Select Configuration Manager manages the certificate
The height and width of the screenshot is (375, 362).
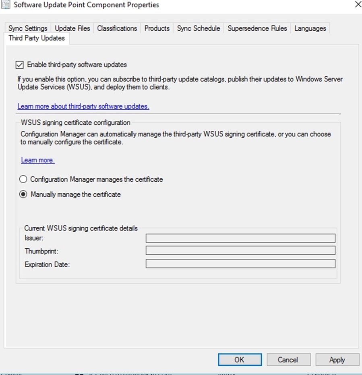pyautogui.click(x=23, y=179)
